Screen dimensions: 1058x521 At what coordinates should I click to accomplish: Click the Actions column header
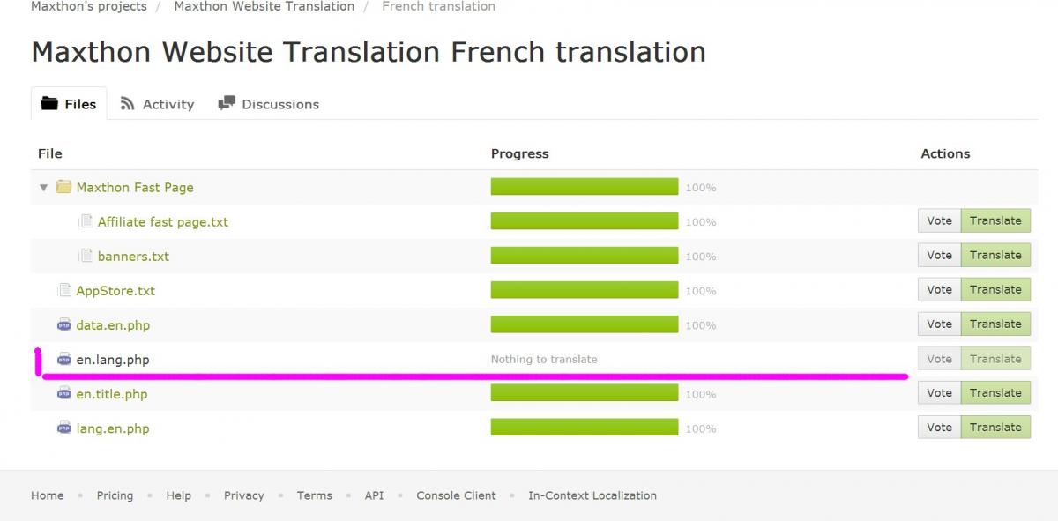pos(945,153)
